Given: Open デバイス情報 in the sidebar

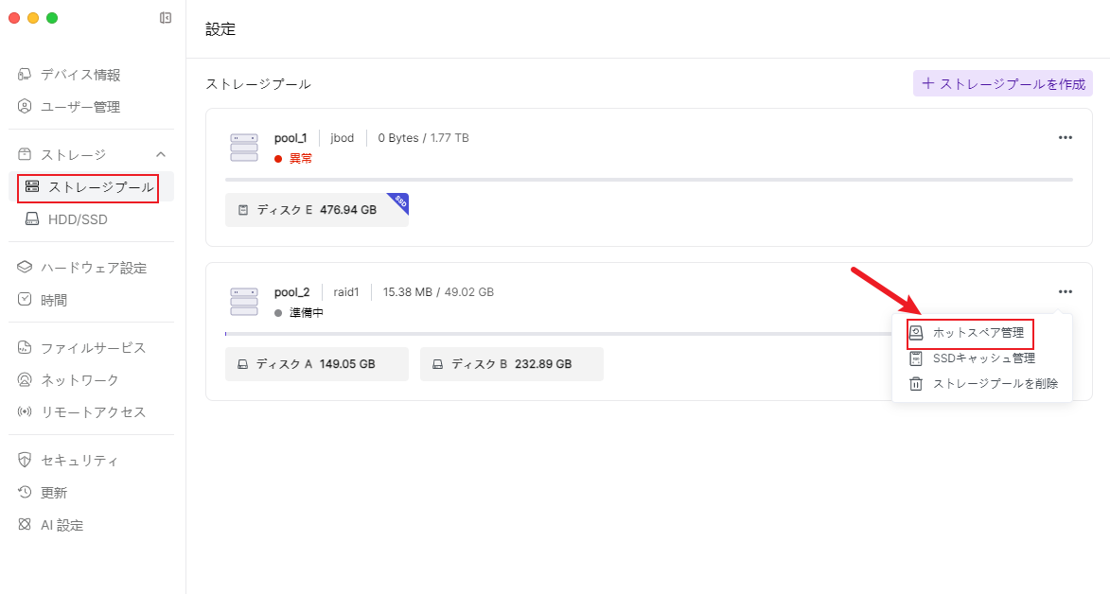Looking at the screenshot, I should point(79,75).
